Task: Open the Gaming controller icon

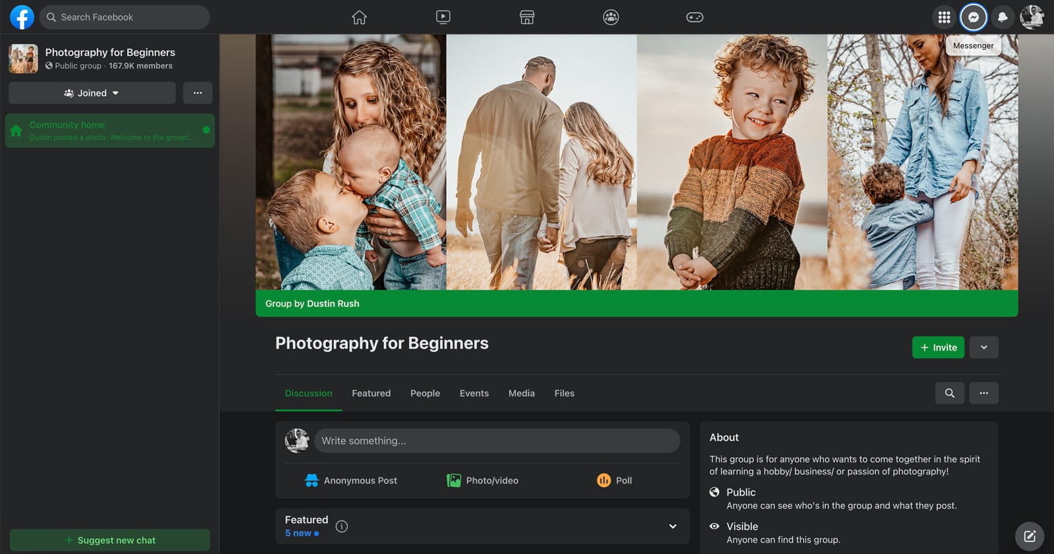Action: pyautogui.click(x=695, y=17)
